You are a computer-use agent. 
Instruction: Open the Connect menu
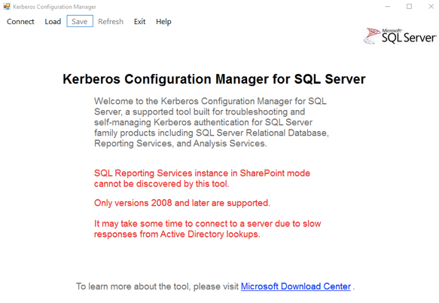click(20, 22)
